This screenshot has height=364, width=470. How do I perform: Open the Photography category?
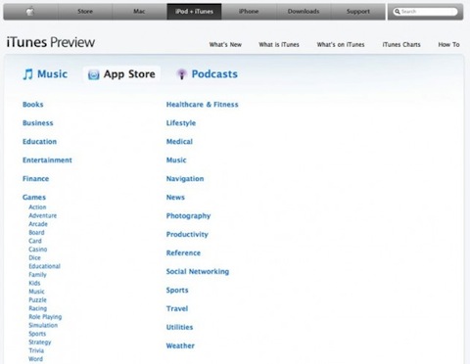pos(188,216)
